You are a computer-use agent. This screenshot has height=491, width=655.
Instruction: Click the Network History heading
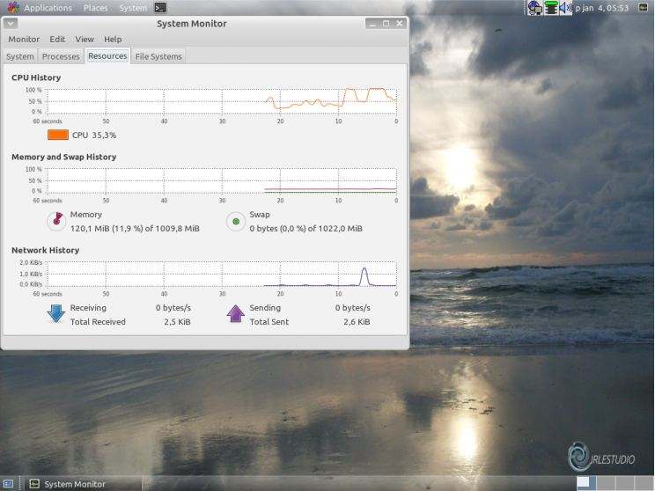pyautogui.click(x=45, y=250)
